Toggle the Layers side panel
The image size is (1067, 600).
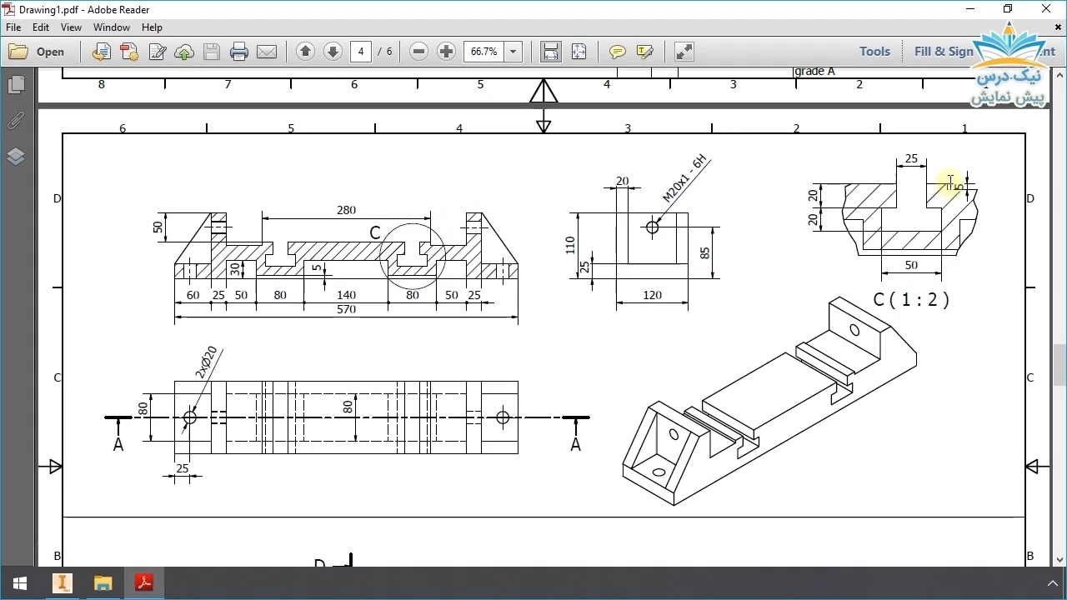tap(16, 157)
